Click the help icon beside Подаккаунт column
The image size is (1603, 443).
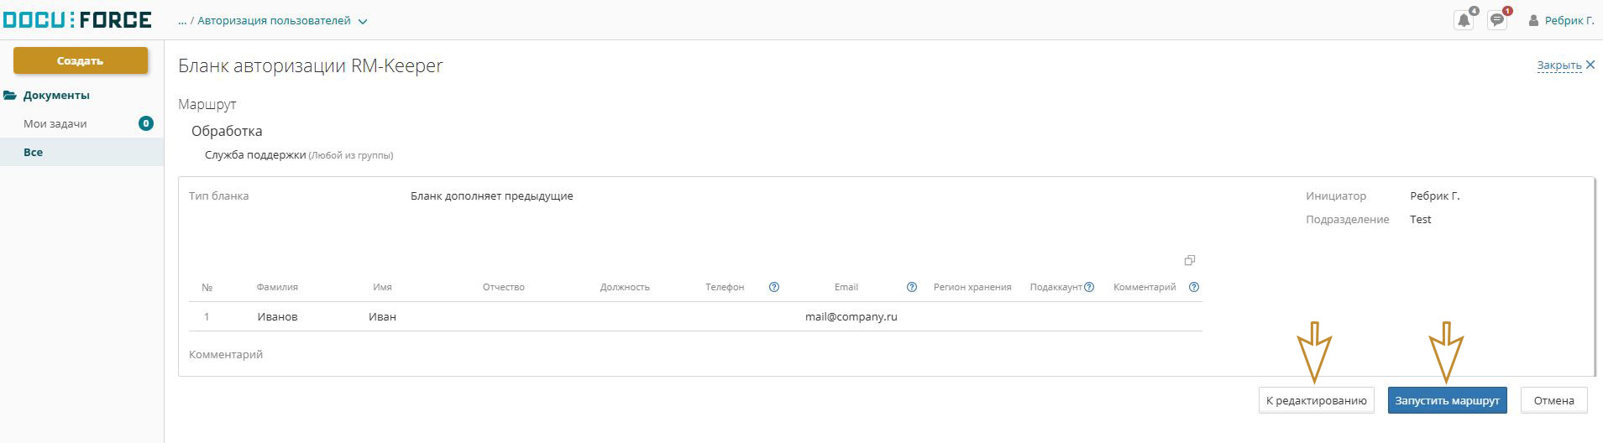click(x=1089, y=287)
